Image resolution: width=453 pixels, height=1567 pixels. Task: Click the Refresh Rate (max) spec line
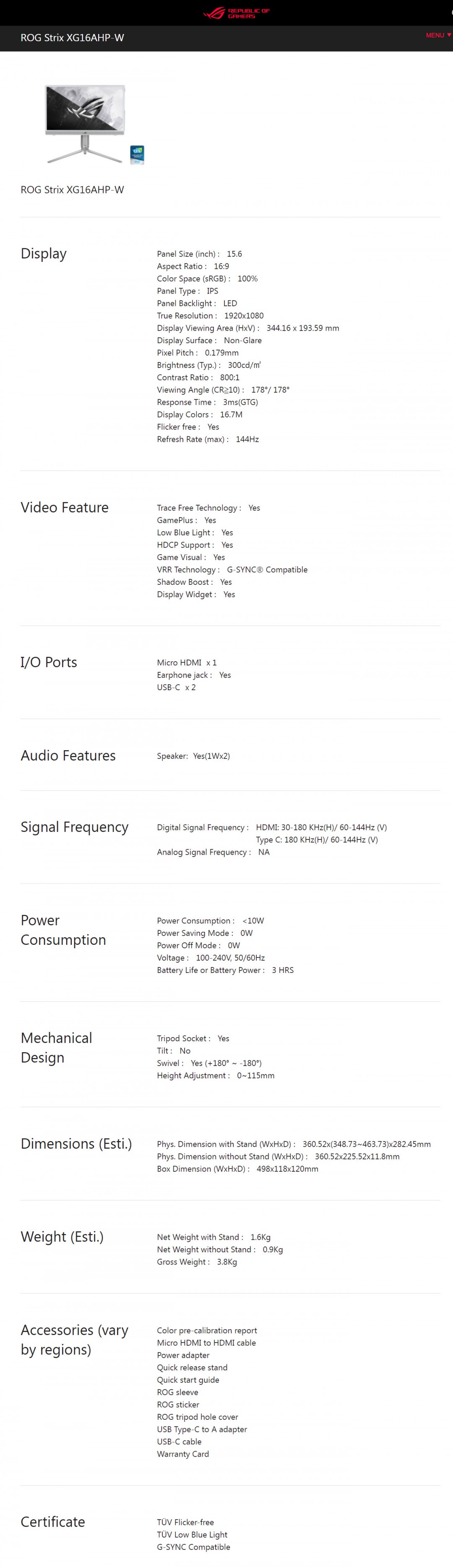tap(207, 439)
